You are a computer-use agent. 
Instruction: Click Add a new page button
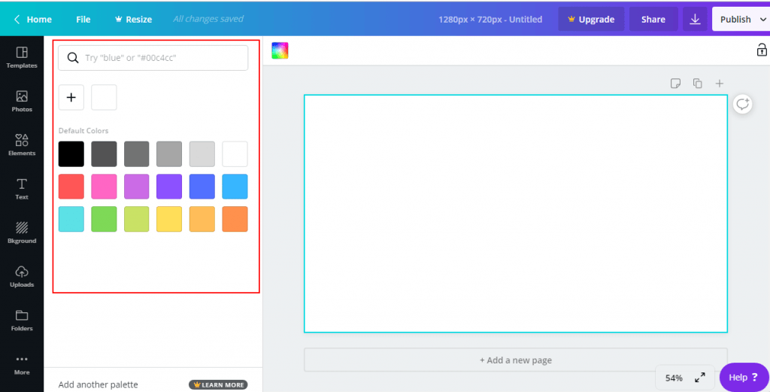(x=516, y=360)
